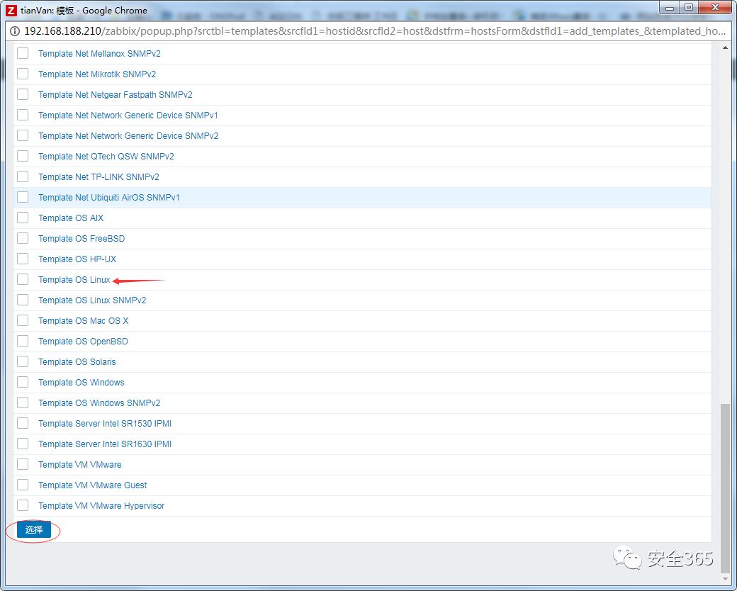Screen dimensions: 737x591
Task: Open Template Net Ubiquiti AirOS SNMPv1 link
Action: (x=108, y=198)
